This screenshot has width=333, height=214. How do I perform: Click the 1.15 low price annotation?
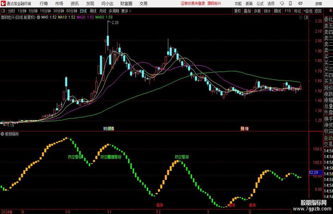point(11,125)
